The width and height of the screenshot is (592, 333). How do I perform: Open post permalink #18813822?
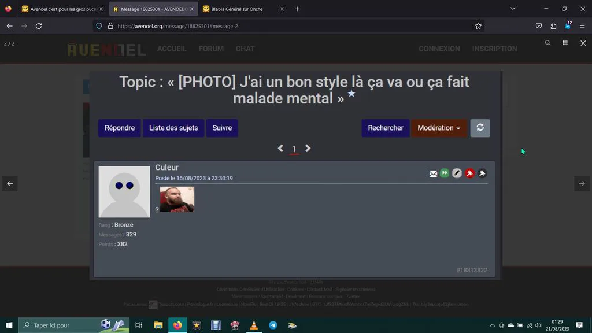[x=472, y=271]
